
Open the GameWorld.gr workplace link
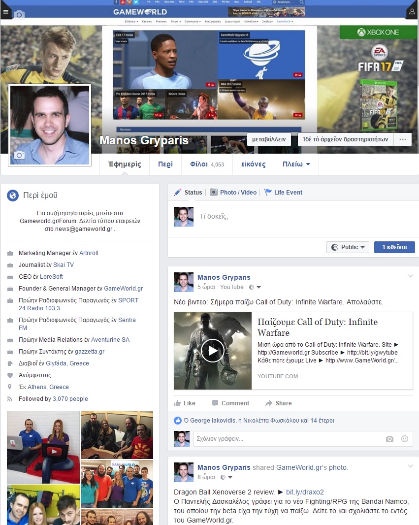click(124, 288)
